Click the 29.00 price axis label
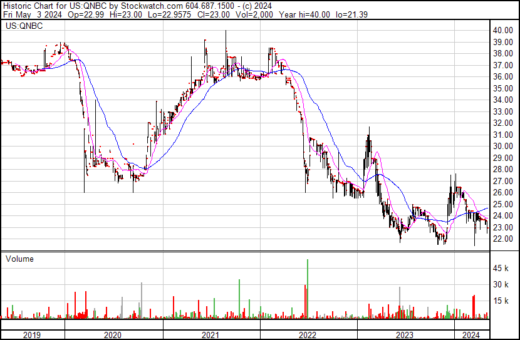Image resolution: width=520 pixels, height=340 pixels. pyautogui.click(x=503, y=158)
